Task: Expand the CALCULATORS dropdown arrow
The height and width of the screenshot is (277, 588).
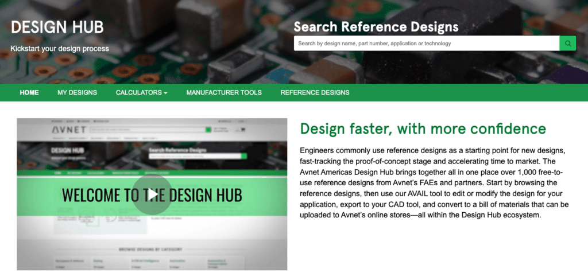Action: [x=165, y=93]
